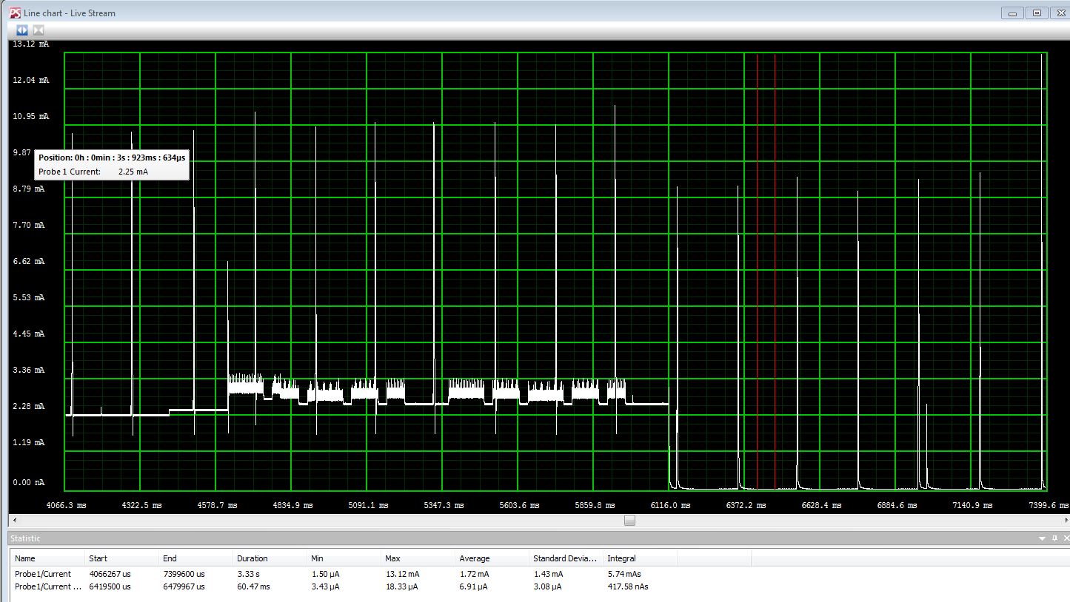
Task: Click the '5603.6 ms' time axis label
Action: [519, 505]
